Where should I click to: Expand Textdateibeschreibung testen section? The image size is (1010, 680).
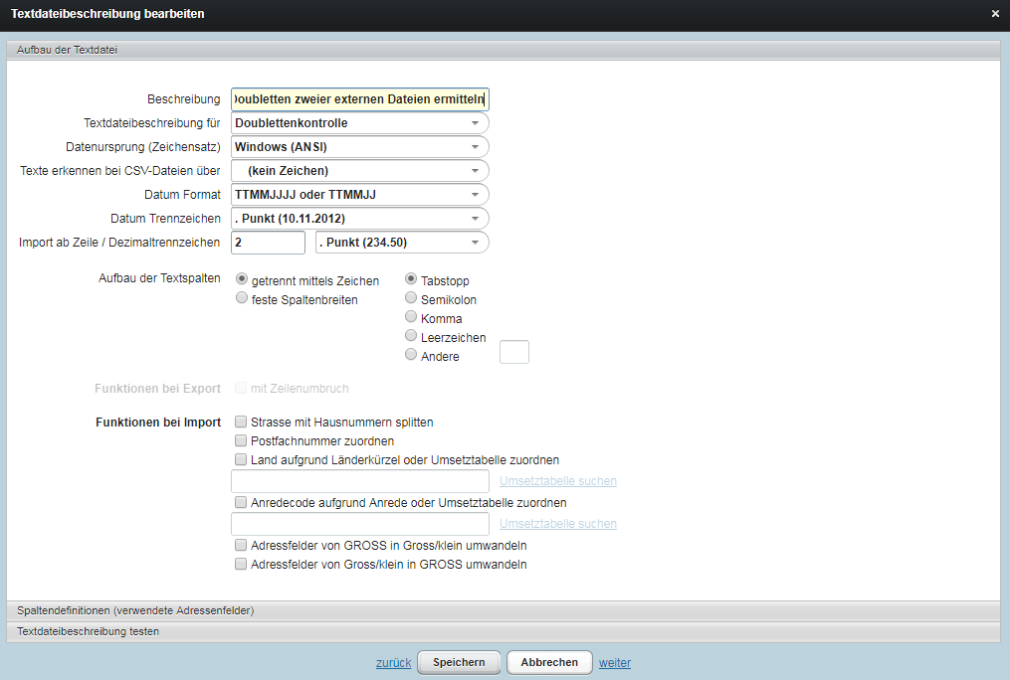tap(88, 631)
